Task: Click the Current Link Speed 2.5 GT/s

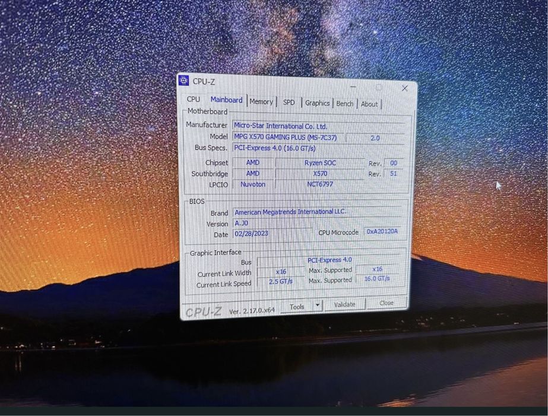Action: point(281,281)
